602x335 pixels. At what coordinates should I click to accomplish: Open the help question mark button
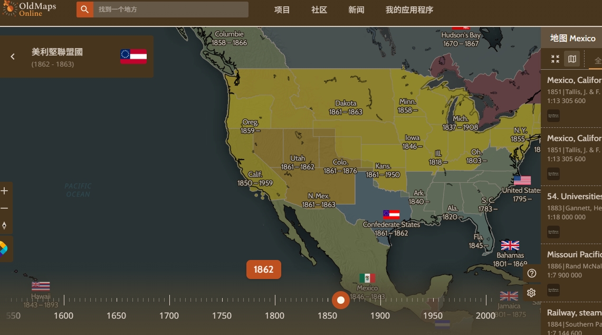pyautogui.click(x=531, y=273)
